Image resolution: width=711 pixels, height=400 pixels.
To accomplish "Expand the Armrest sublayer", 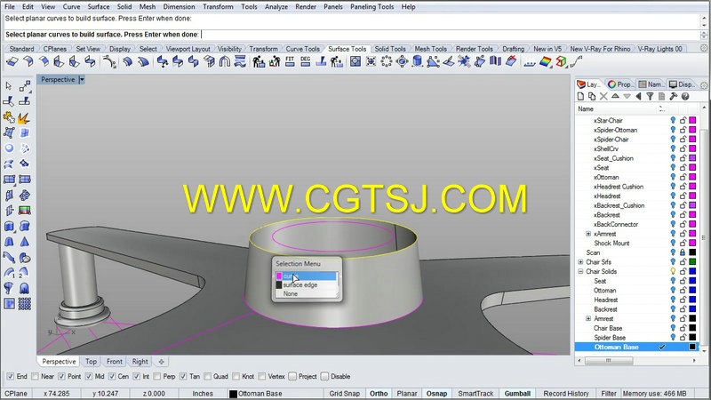I will coord(588,318).
